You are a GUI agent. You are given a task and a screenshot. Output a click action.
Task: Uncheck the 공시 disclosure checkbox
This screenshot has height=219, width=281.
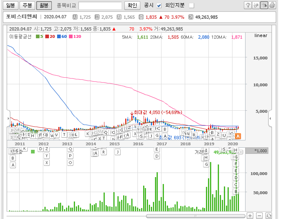coord(159,6)
